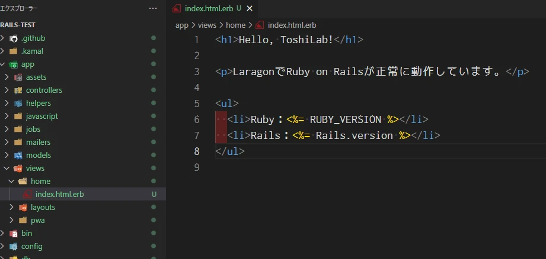Click line number 1 in gutter
Screen dimensions: 546x259
tap(196, 40)
